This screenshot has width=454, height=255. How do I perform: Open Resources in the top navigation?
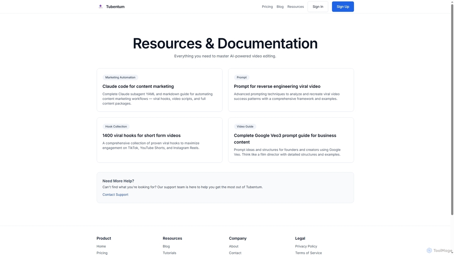[x=295, y=7]
